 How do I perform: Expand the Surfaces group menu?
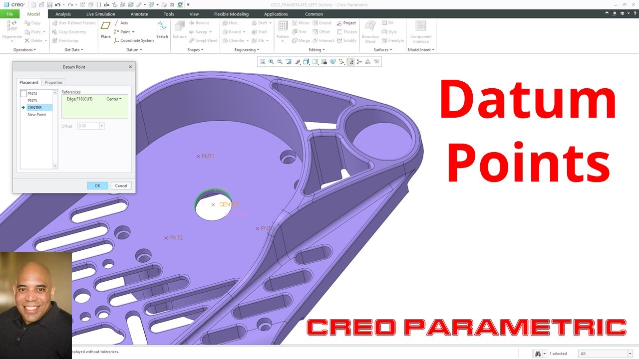(383, 50)
